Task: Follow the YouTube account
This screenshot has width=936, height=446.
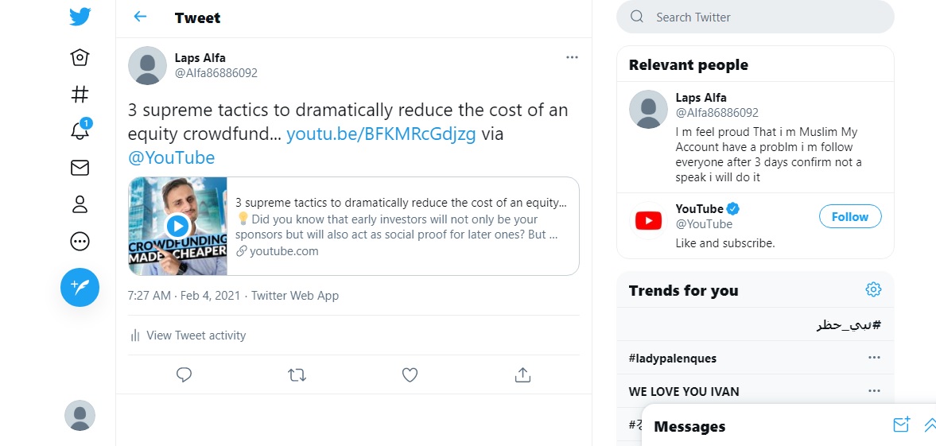Action: 850,217
